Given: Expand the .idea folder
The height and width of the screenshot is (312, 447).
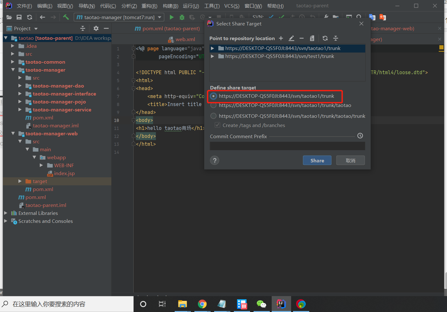Looking at the screenshot, I should coord(13,46).
